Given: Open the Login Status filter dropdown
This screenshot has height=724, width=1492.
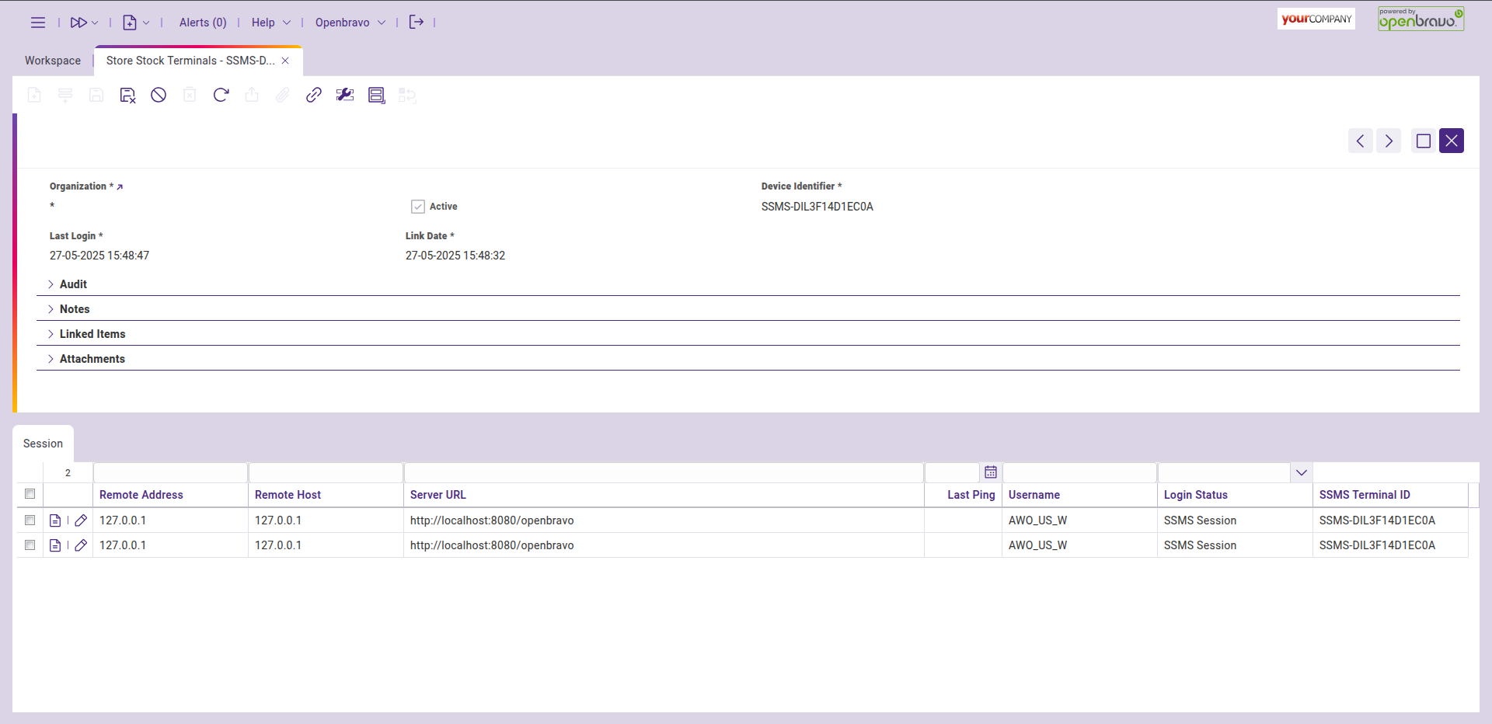Looking at the screenshot, I should [x=1302, y=472].
